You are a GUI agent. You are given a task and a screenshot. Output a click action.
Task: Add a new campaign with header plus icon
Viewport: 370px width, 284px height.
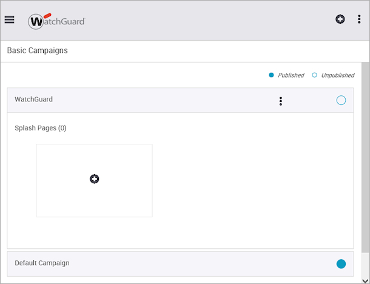[x=340, y=19]
